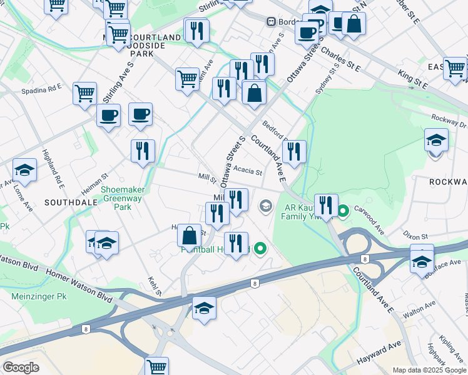The image size is (468, 375).
Task: Open the school marker below Rockway Dr
Action: [x=436, y=140]
